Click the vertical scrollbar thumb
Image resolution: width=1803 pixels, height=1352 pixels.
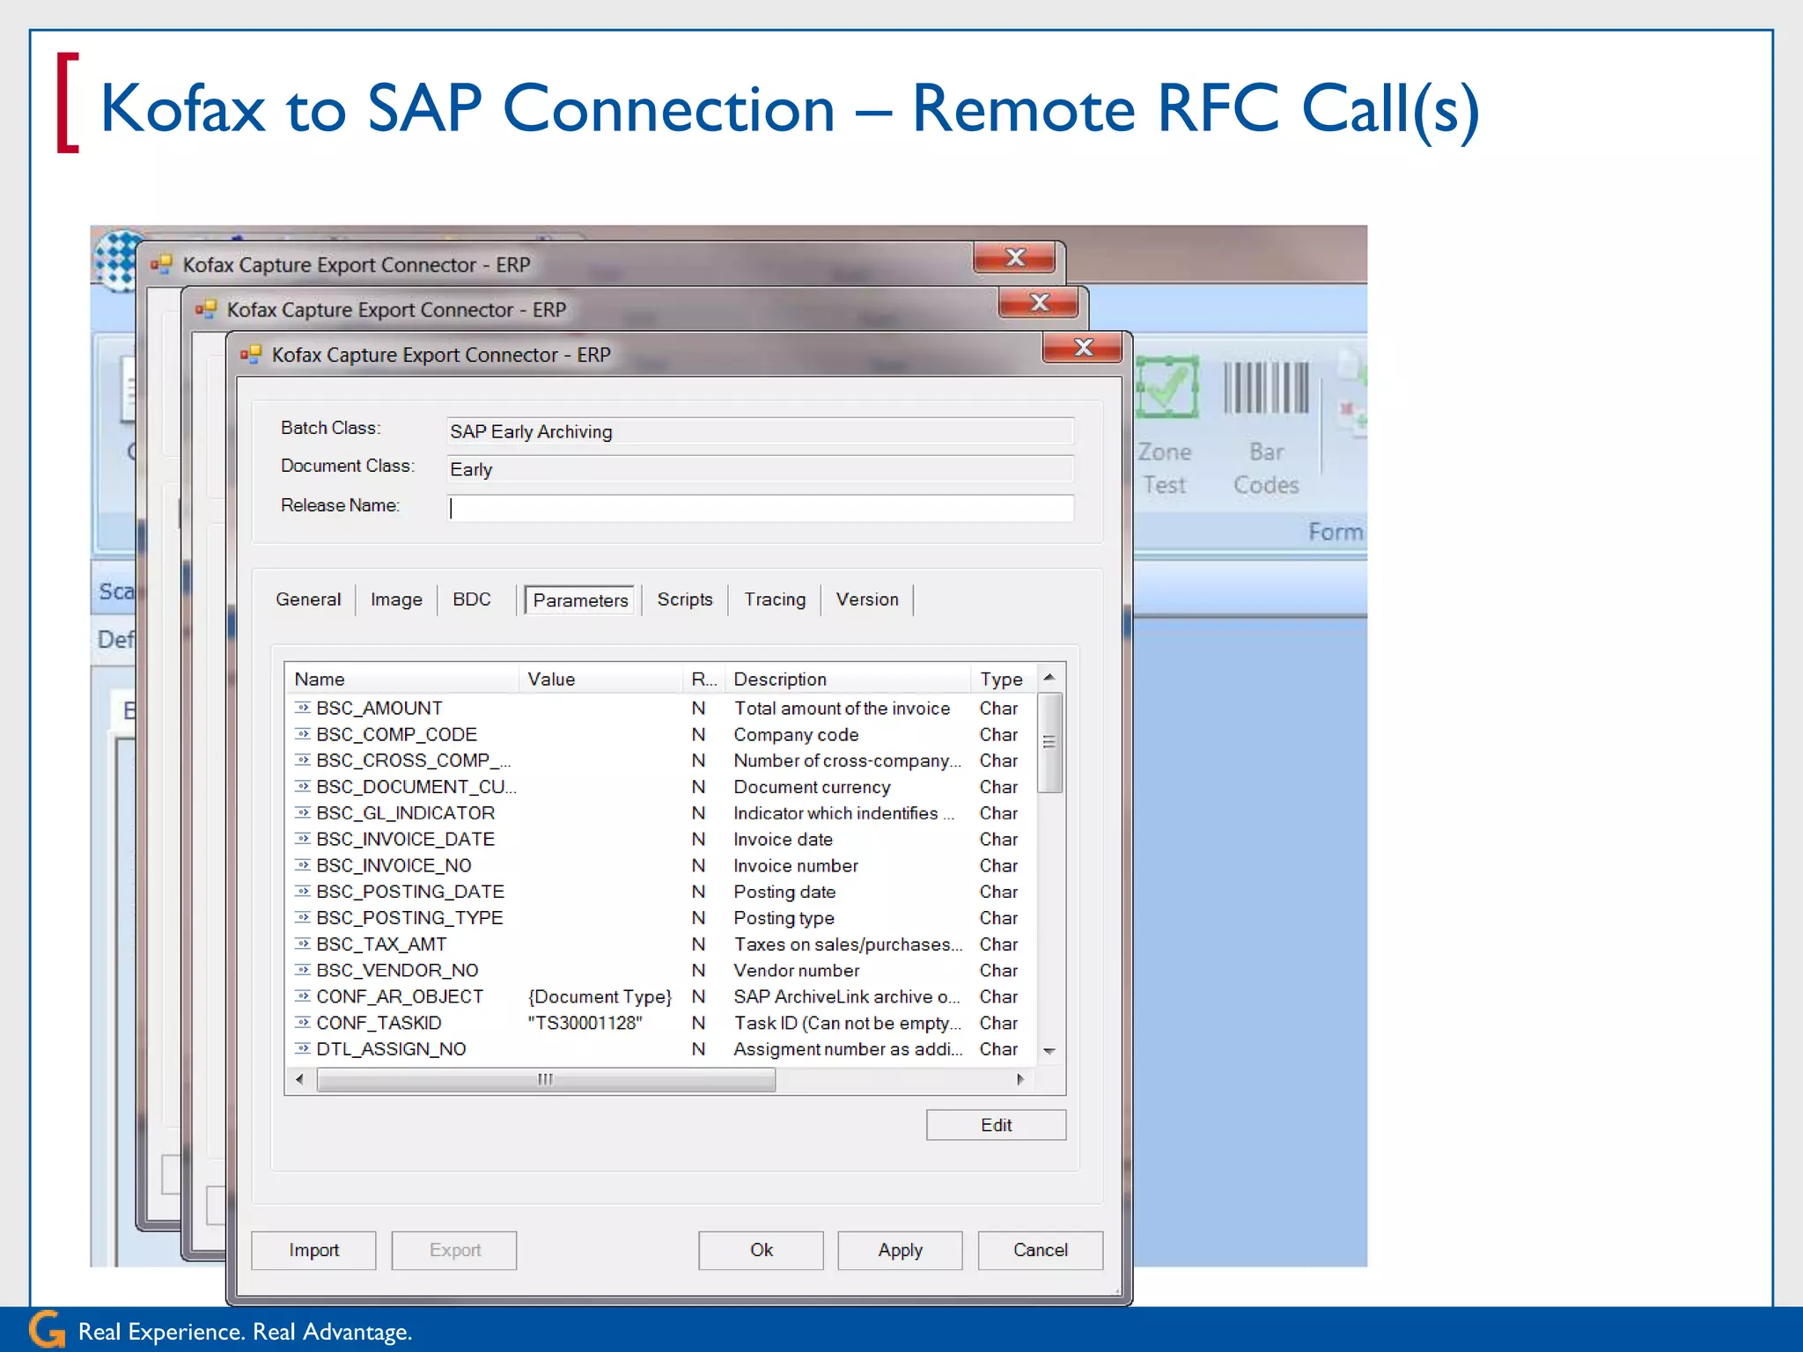1049,742
